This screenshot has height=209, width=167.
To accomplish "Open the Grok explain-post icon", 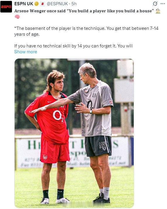I will (155, 4).
